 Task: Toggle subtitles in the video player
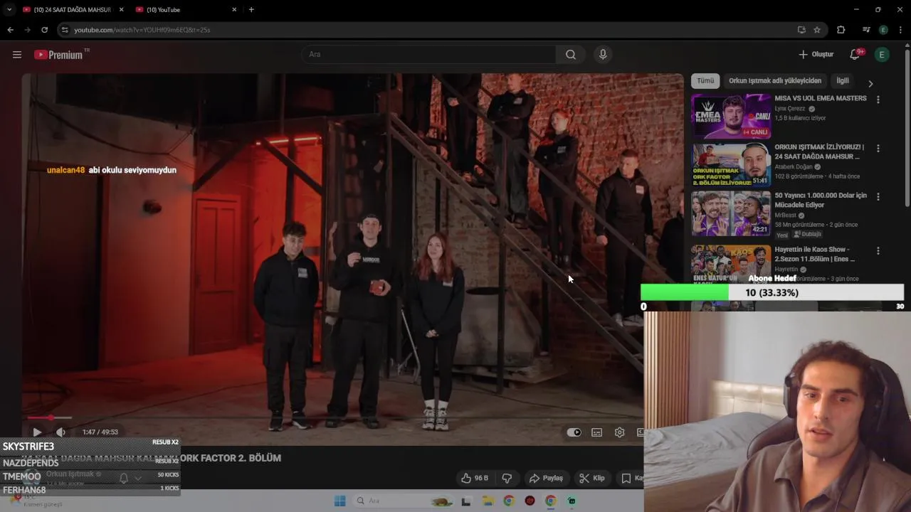tap(597, 432)
